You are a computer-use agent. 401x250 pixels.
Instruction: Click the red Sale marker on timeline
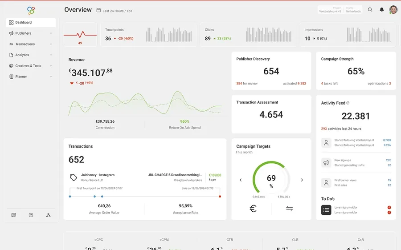pos(220,196)
